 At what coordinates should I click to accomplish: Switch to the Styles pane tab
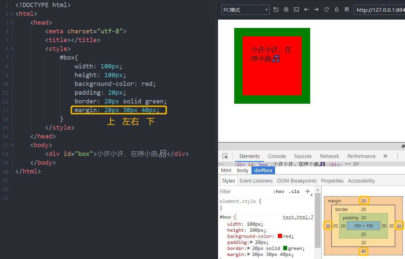click(228, 181)
